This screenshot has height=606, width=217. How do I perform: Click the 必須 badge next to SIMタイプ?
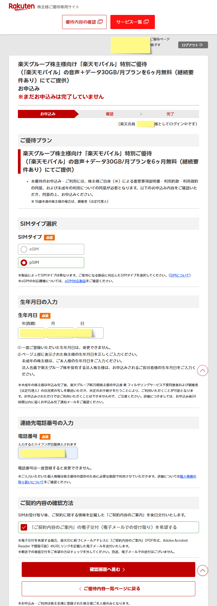[x=49, y=237]
